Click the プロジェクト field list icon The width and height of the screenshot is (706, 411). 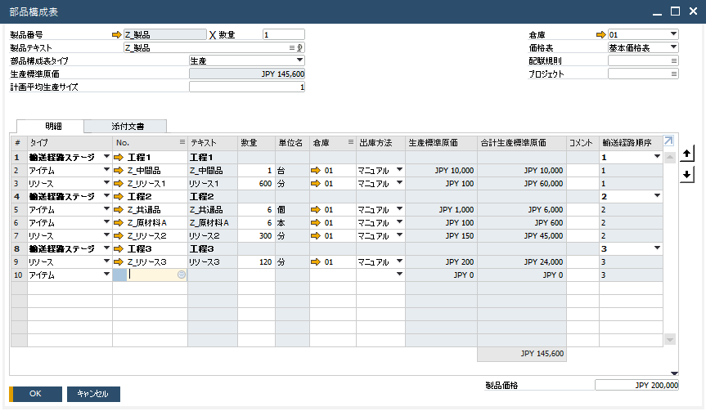673,74
